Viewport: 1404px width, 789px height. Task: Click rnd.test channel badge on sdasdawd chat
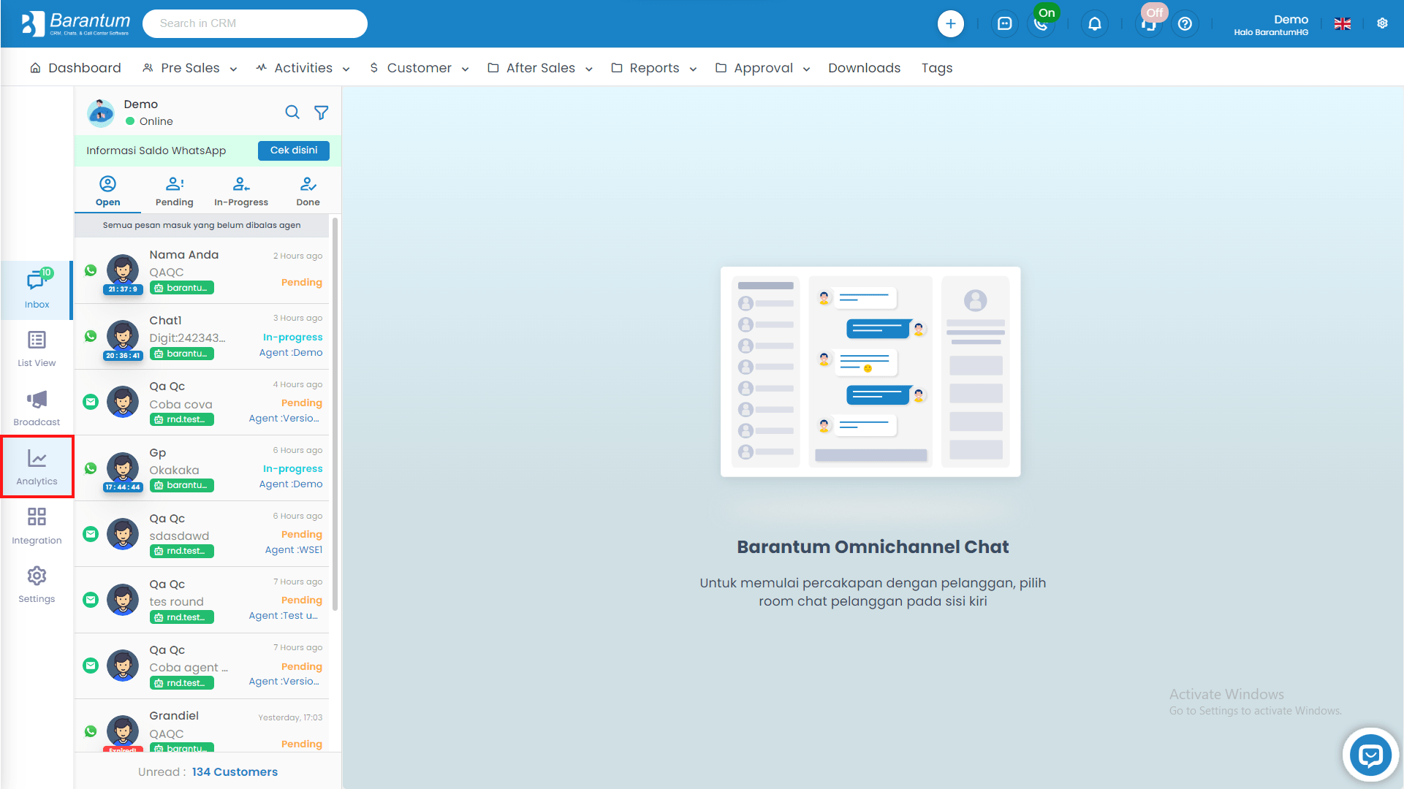point(182,551)
